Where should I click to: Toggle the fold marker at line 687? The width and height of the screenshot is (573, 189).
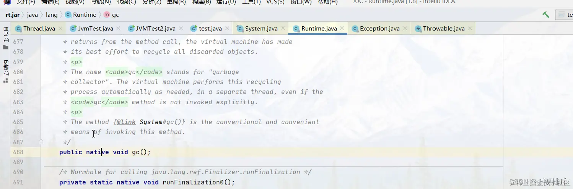[41, 142]
